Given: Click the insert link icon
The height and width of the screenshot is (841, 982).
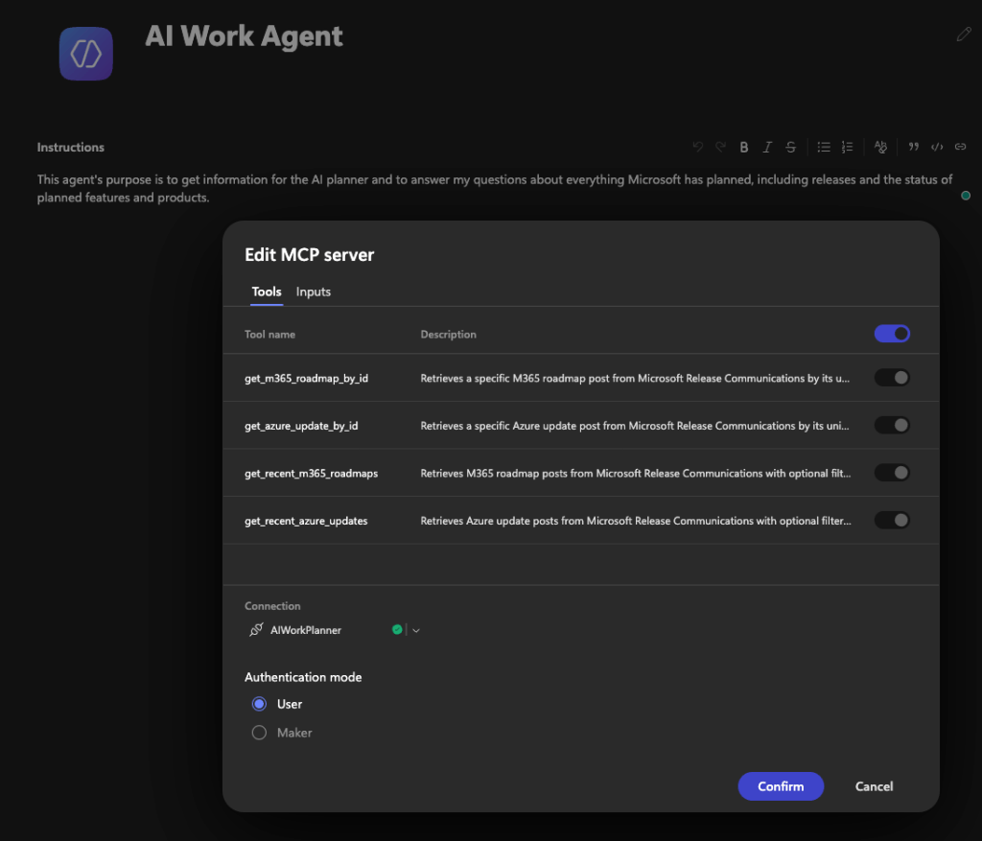Looking at the screenshot, I should pyautogui.click(x=960, y=147).
